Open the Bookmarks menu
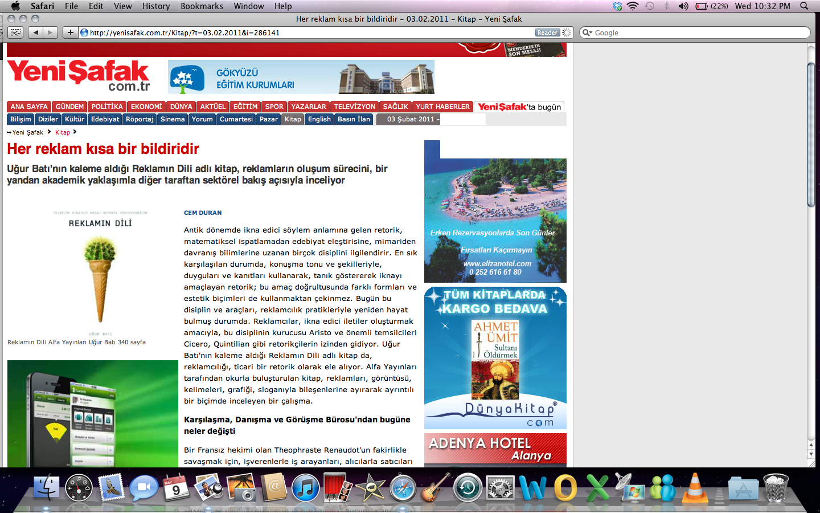The image size is (820, 513). tap(202, 6)
